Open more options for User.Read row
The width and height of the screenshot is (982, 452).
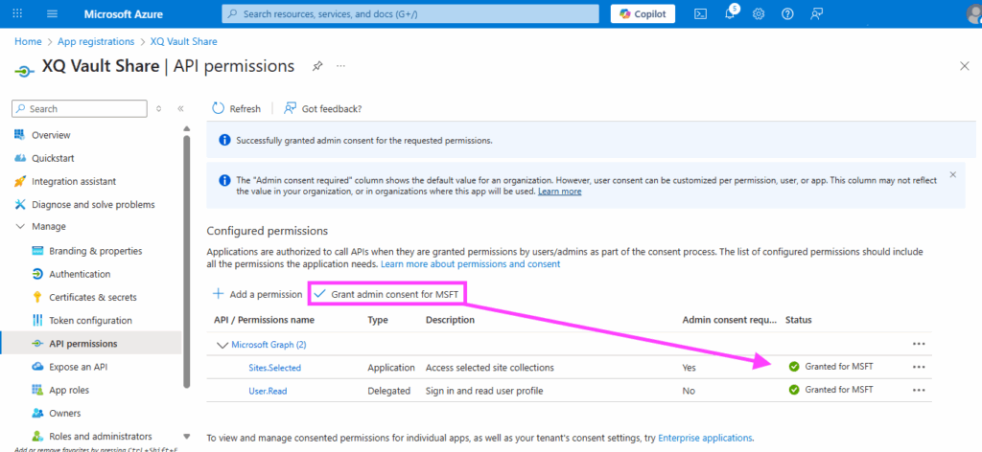(919, 390)
